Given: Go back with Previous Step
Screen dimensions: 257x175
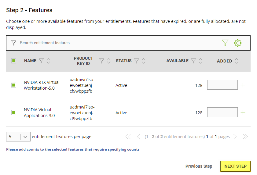Looking at the screenshot, I should [x=199, y=166].
